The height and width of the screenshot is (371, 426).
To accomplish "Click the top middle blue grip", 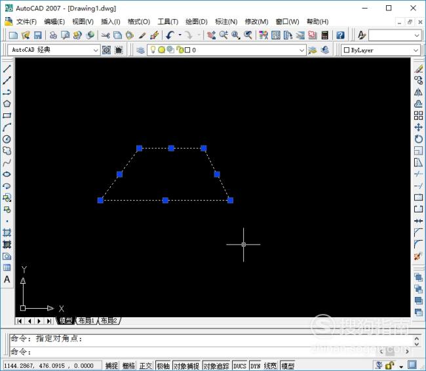I will click(171, 148).
